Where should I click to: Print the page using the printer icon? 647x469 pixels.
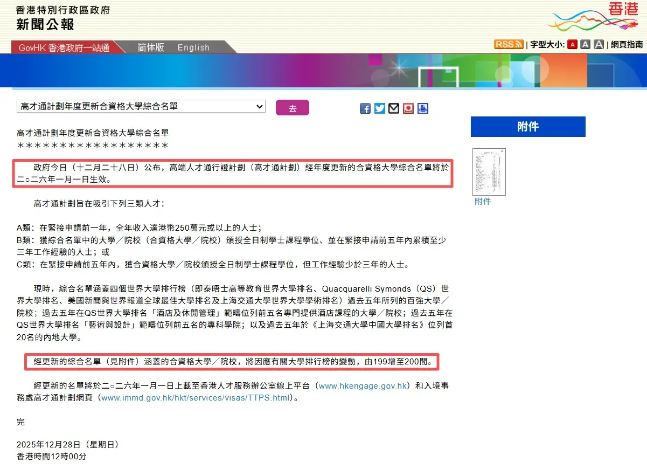[422, 108]
